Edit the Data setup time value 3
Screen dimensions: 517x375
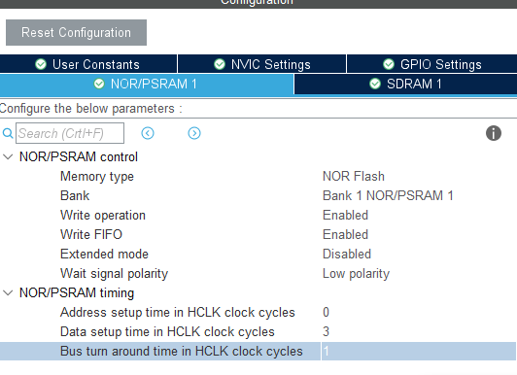coord(326,332)
